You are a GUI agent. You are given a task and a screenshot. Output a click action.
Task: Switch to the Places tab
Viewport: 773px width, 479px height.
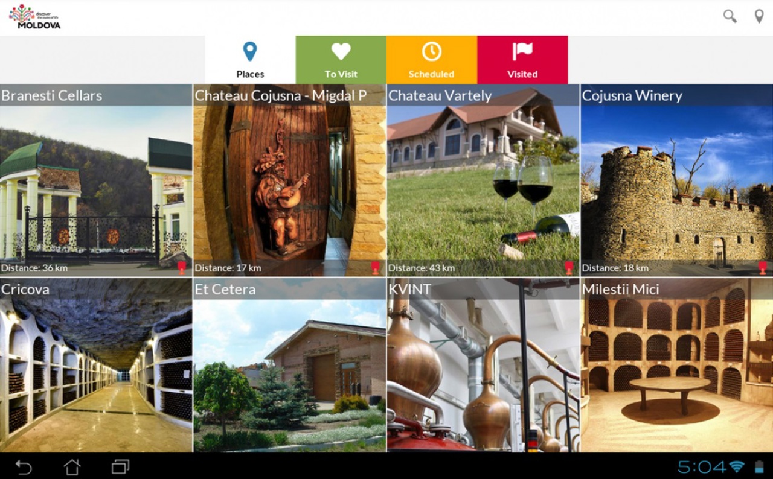click(250, 60)
